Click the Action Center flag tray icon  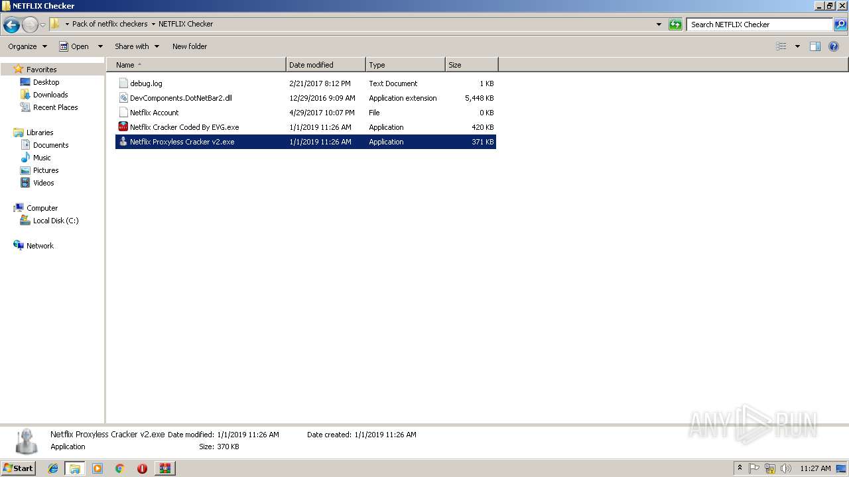pyautogui.click(x=754, y=468)
